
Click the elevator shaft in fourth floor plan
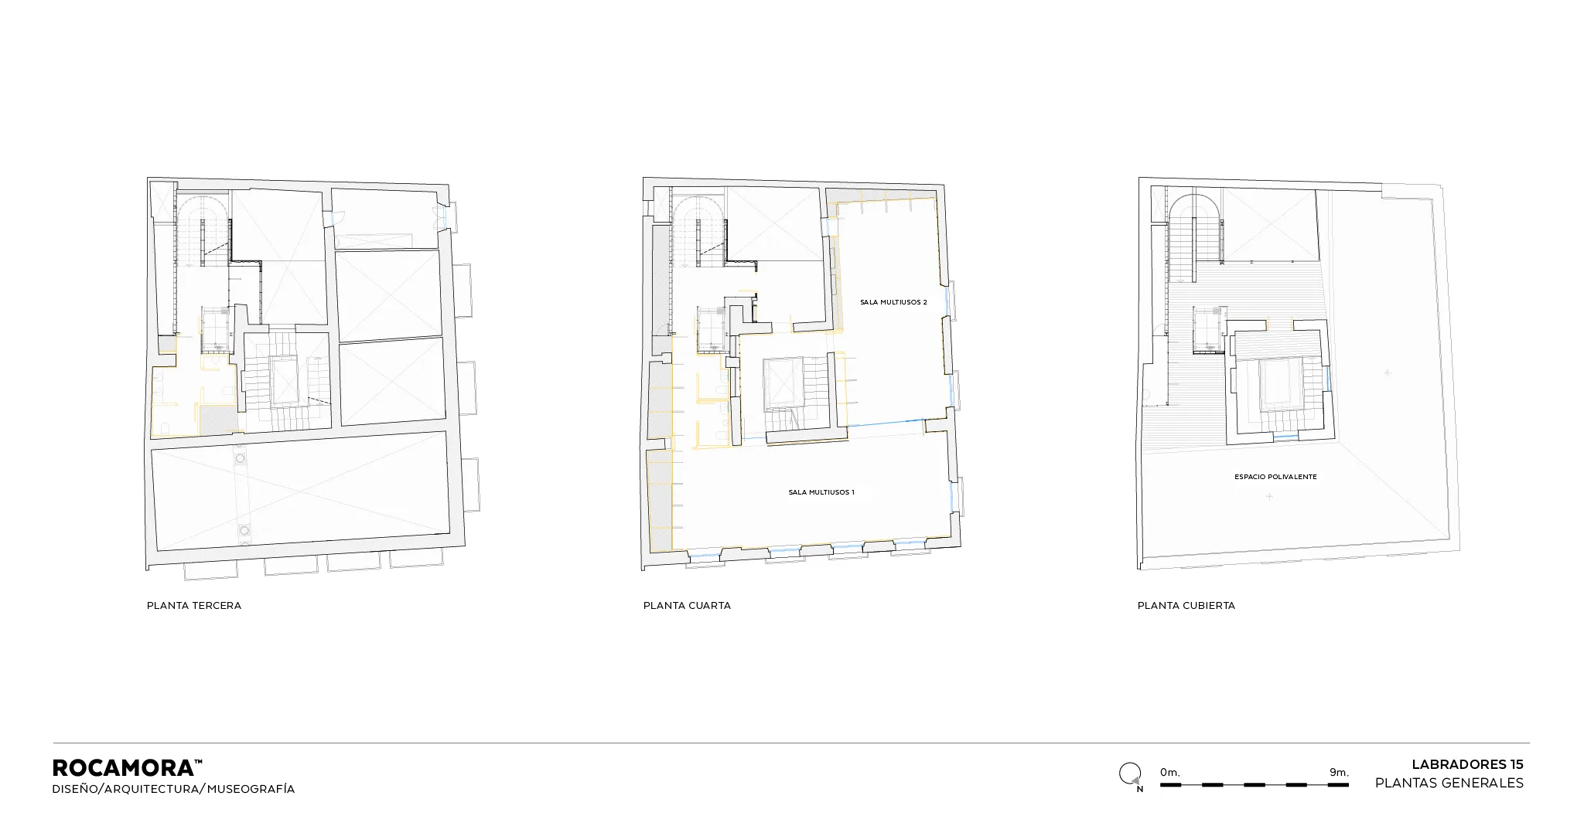[710, 328]
